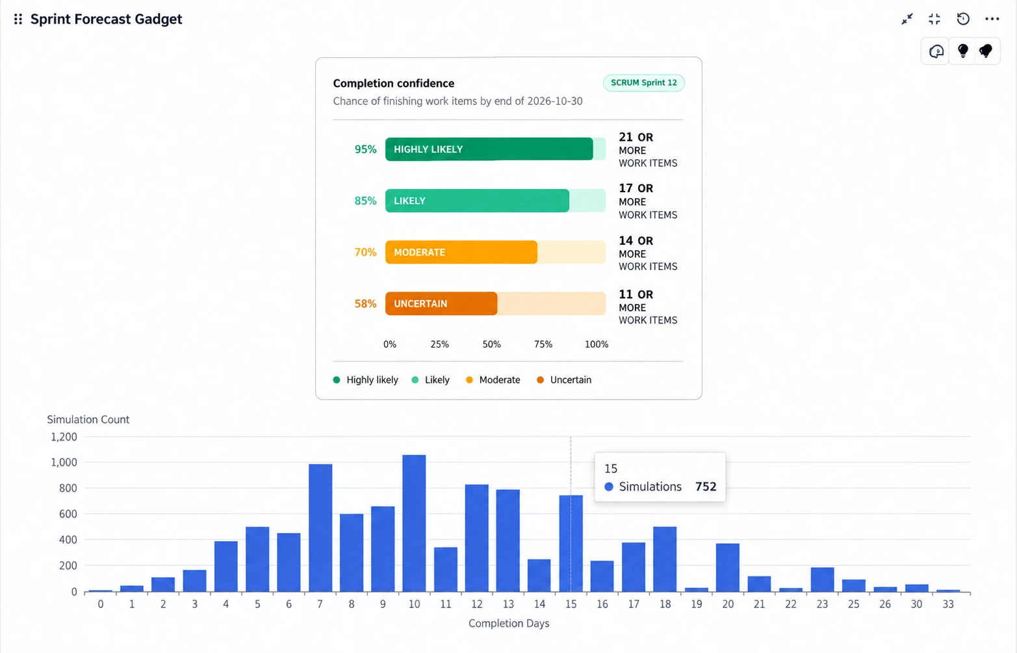Click the histogram bar for day 7
This screenshot has height=653, width=1017.
[320, 528]
